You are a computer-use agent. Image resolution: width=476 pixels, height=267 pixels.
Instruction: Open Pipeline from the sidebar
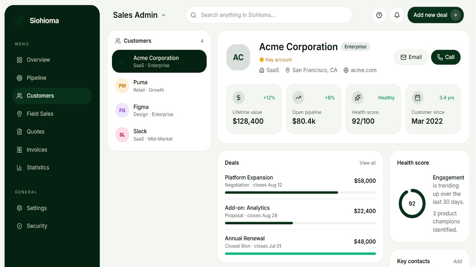(52, 78)
